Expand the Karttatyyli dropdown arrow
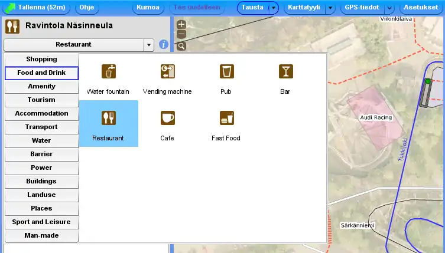This screenshot has height=253, width=445. pyautogui.click(x=330, y=8)
